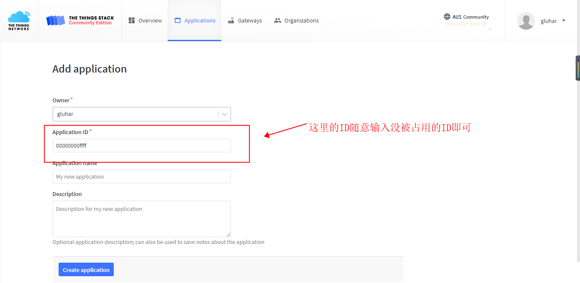Click The Things Network cloud logo
580x283 pixels.
click(x=19, y=20)
